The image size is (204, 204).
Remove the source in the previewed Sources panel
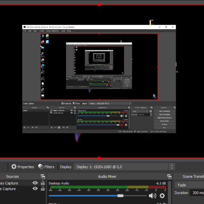pos(55,128)
